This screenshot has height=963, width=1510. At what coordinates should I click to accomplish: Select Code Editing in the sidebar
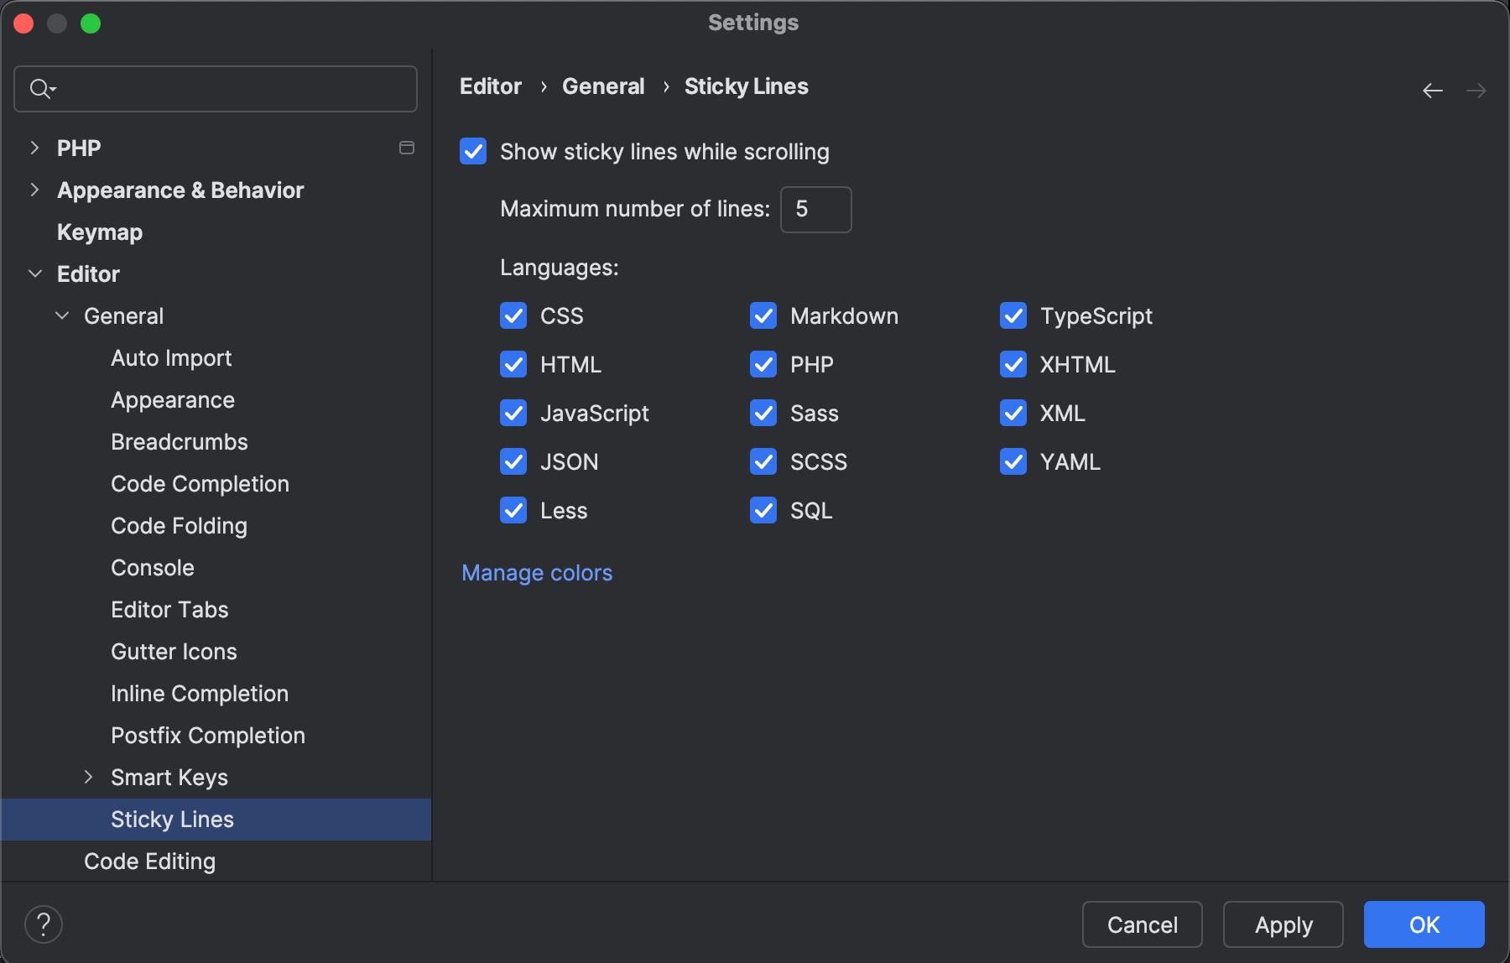pos(149,861)
